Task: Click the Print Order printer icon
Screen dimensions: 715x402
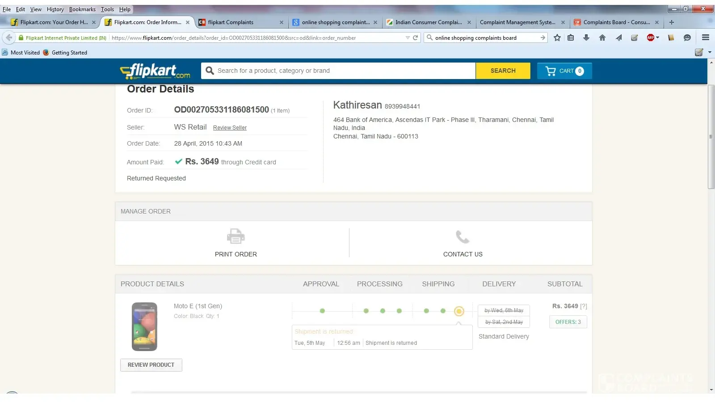Action: pos(236,236)
